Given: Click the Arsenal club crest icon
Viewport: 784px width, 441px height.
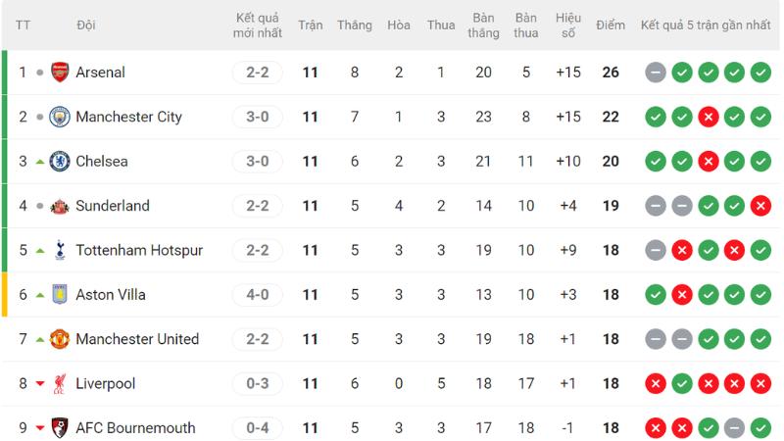Looking at the screenshot, I should (60, 73).
